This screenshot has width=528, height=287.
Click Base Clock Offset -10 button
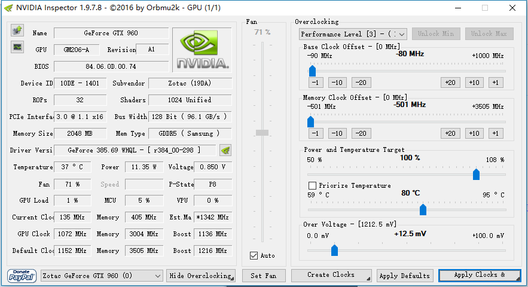(x=337, y=83)
